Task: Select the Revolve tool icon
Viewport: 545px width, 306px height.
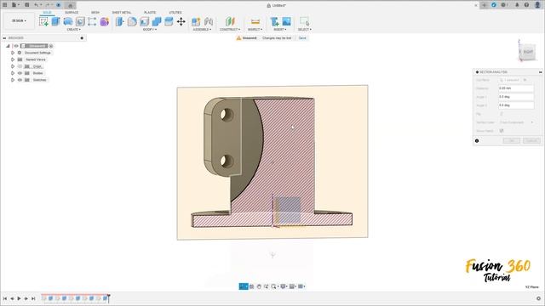Action: [68, 21]
